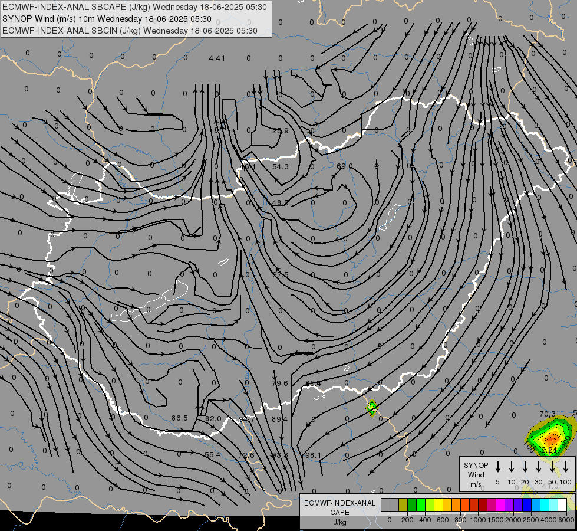Select the dark red swatch in the CAPE legend
This screenshot has height=531, width=577.
[483, 504]
